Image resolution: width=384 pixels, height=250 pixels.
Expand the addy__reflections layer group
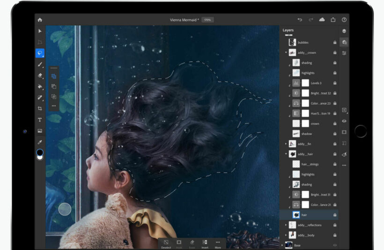(x=286, y=225)
